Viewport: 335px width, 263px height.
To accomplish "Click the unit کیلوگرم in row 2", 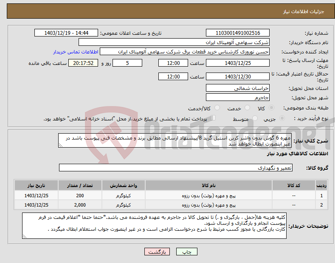I will pos(123,205).
